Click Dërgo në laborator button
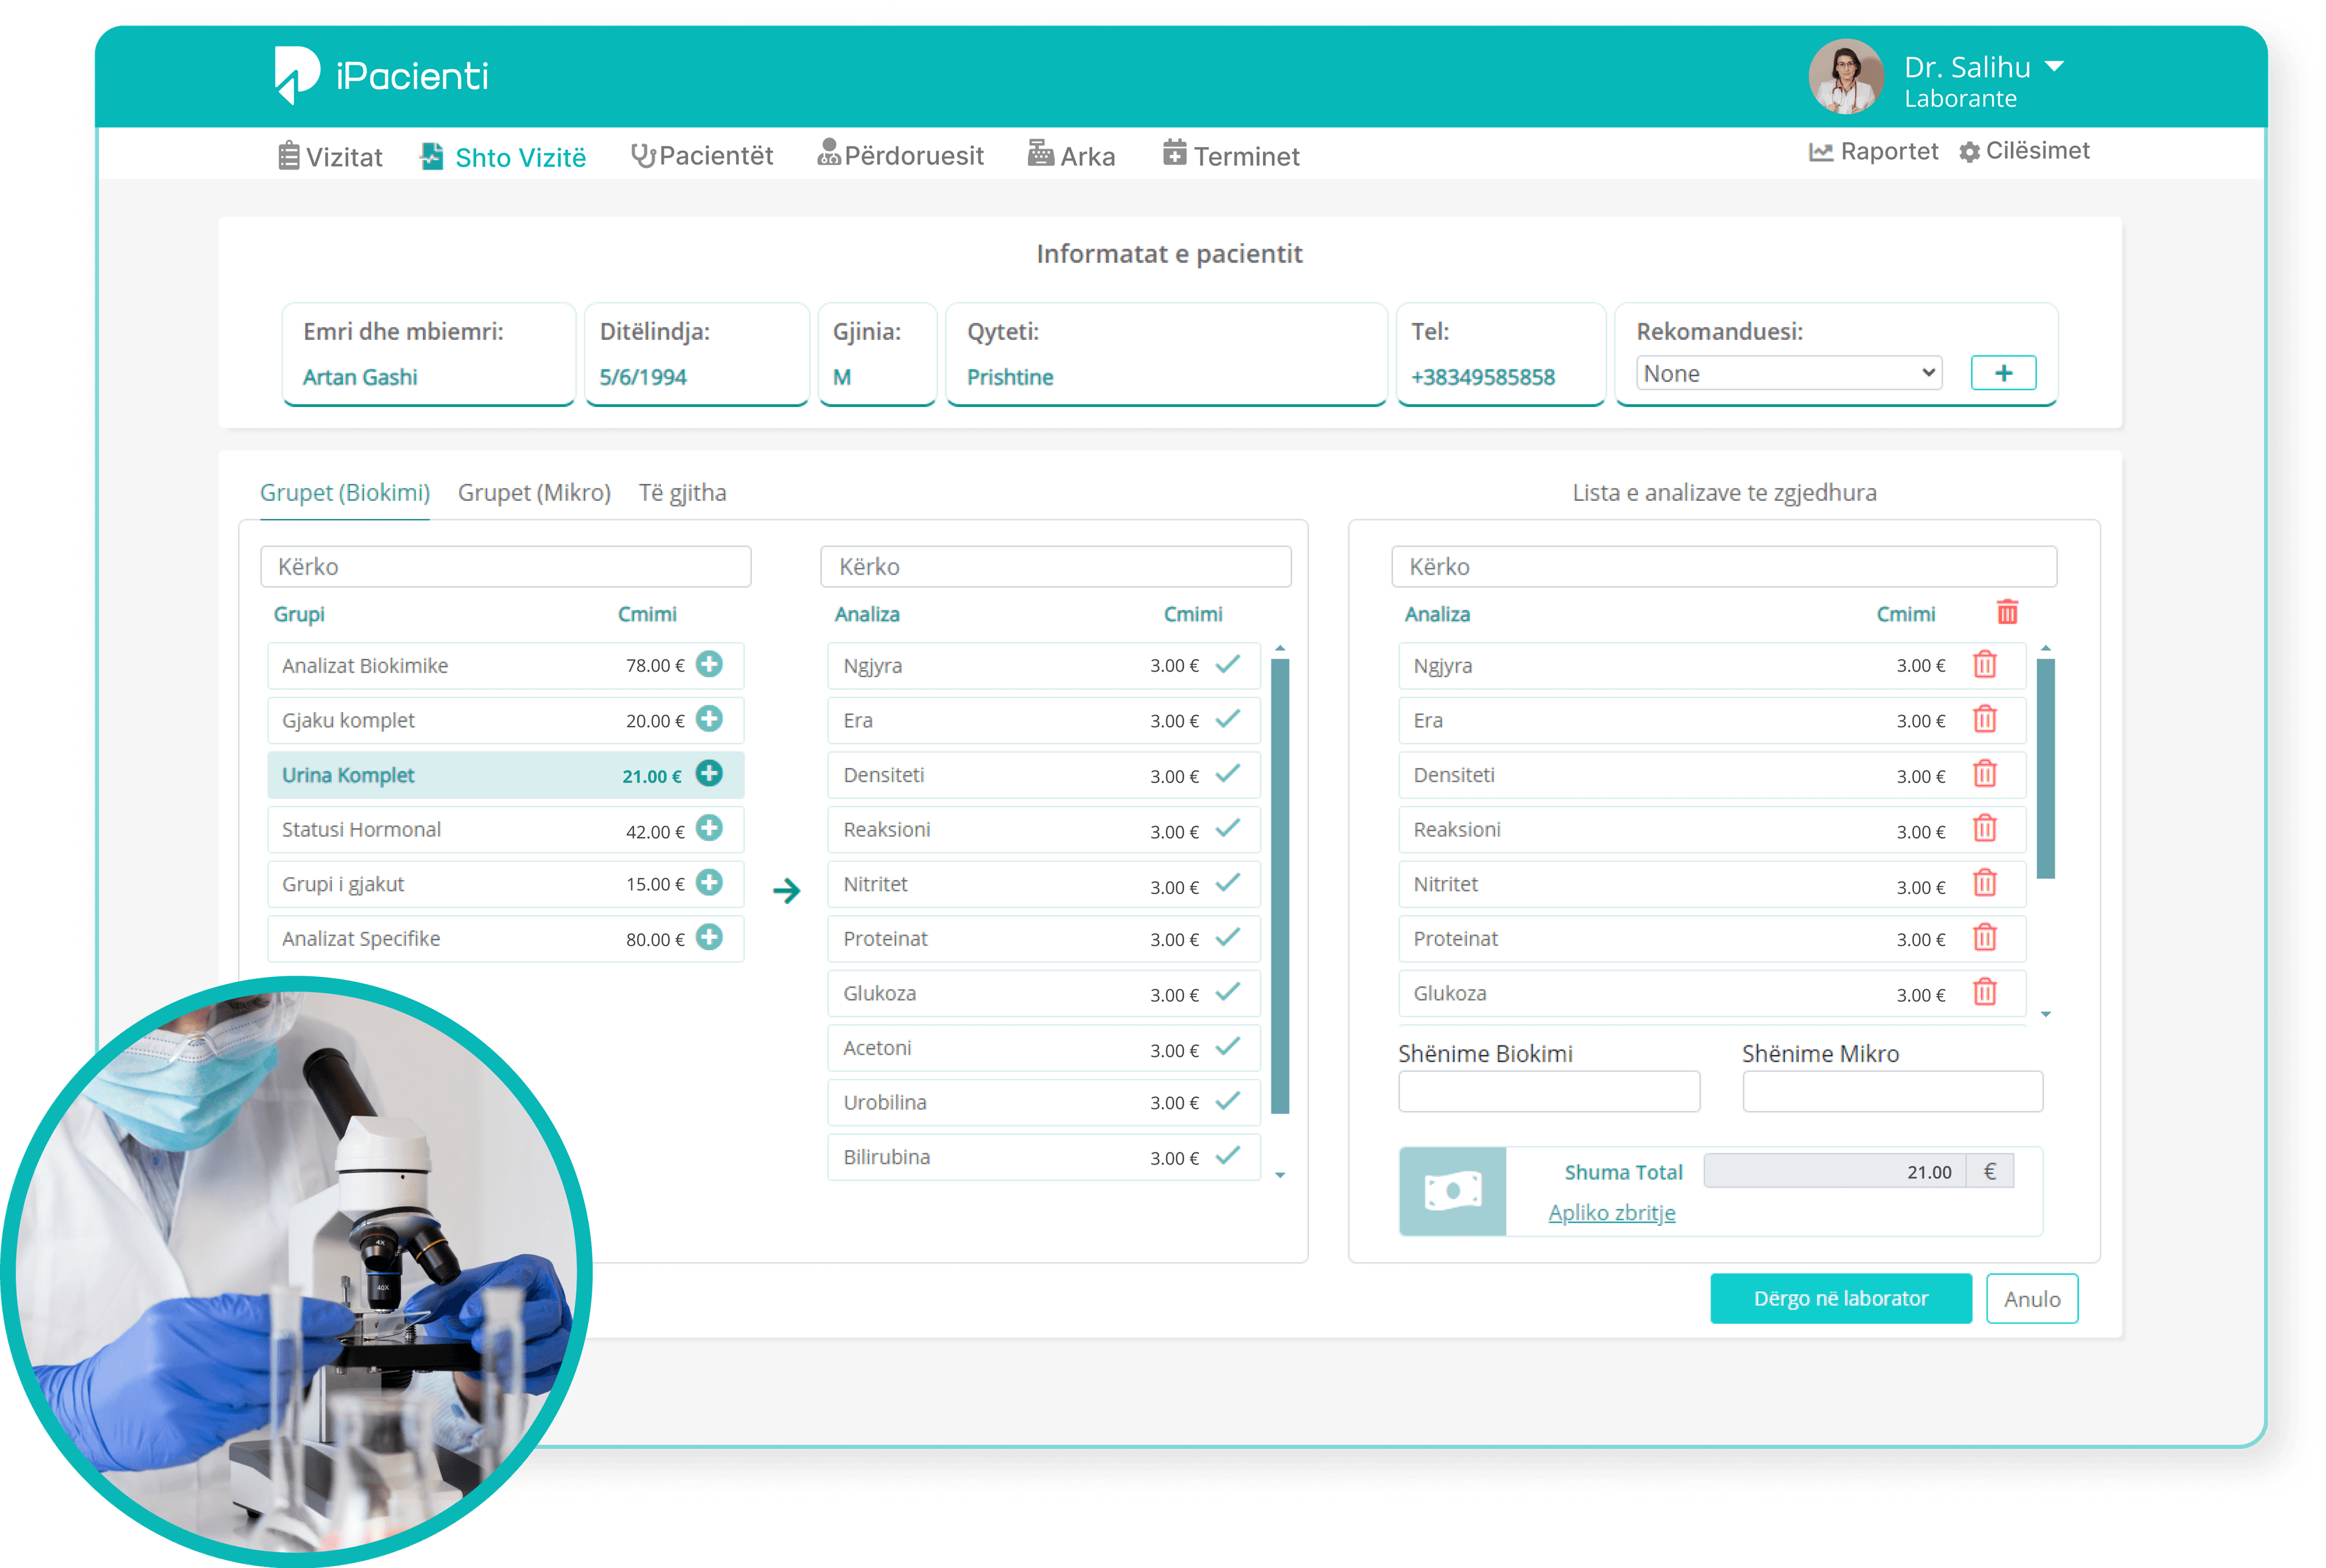This screenshot has height=1568, width=2326. point(1841,1298)
